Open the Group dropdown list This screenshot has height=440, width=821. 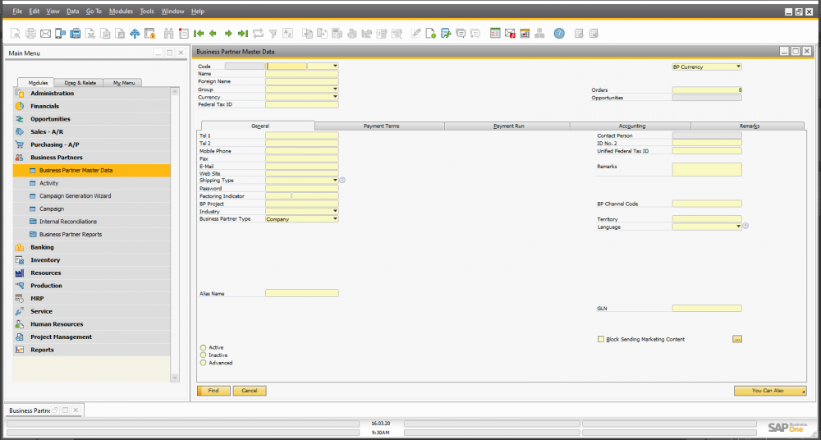335,89
